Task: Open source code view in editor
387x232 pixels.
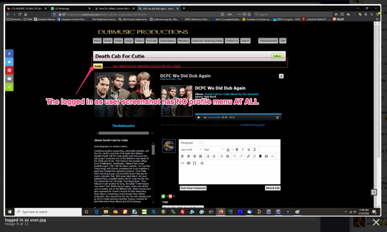Action: pyautogui.click(x=183, y=163)
